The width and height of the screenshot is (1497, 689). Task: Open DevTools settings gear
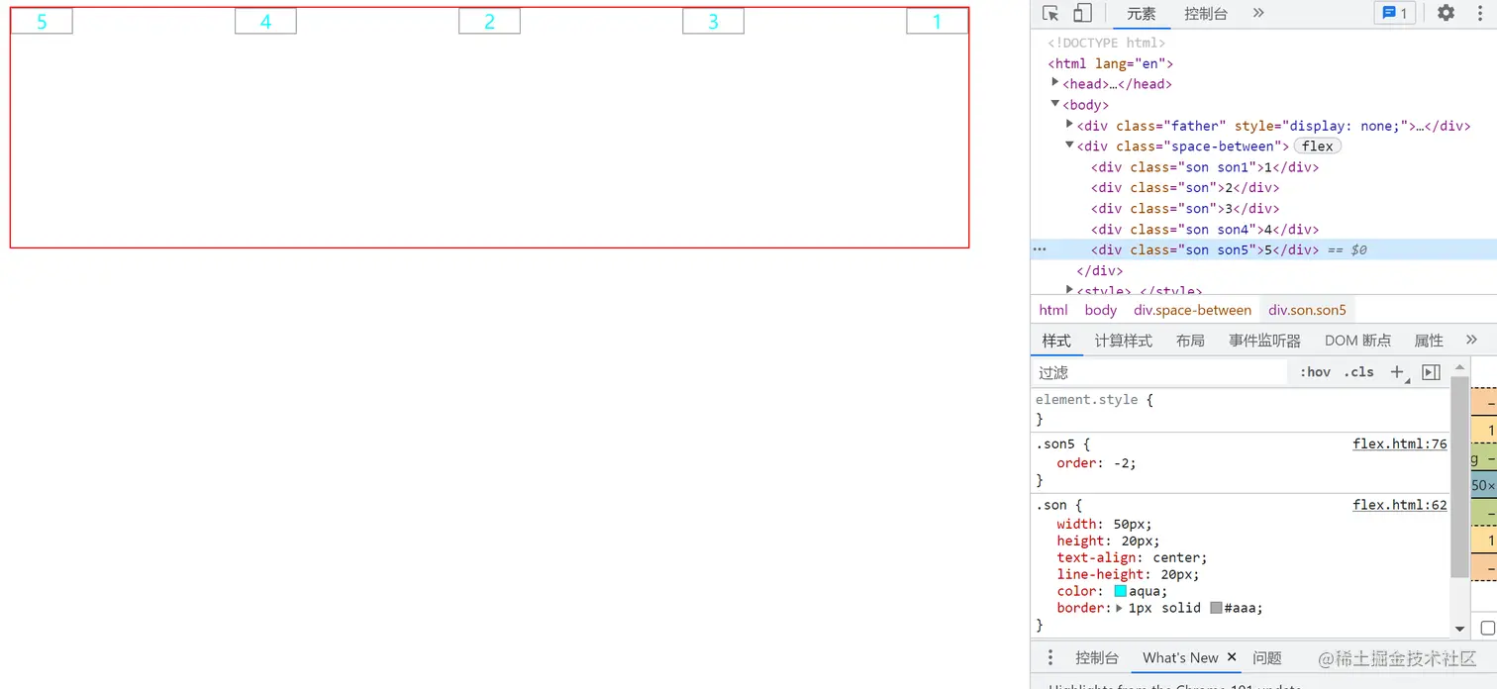click(1447, 13)
